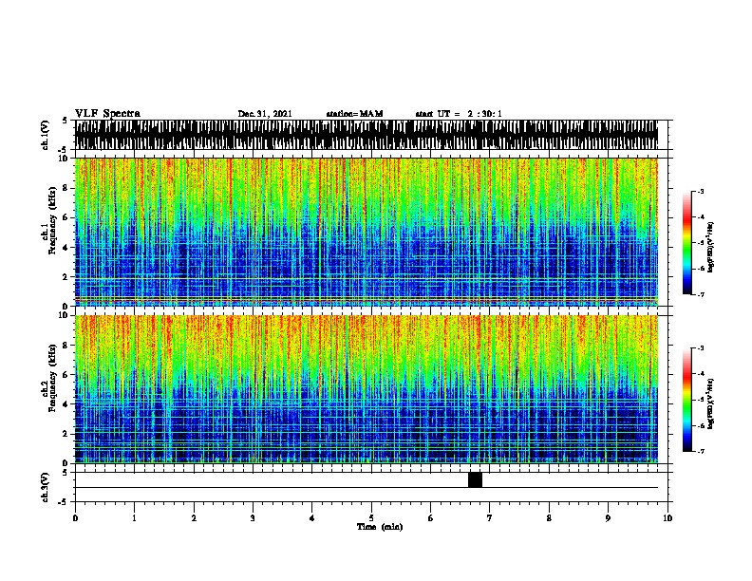Click time axis tick label "10"
The width and height of the screenshot is (752, 581).
(667, 517)
